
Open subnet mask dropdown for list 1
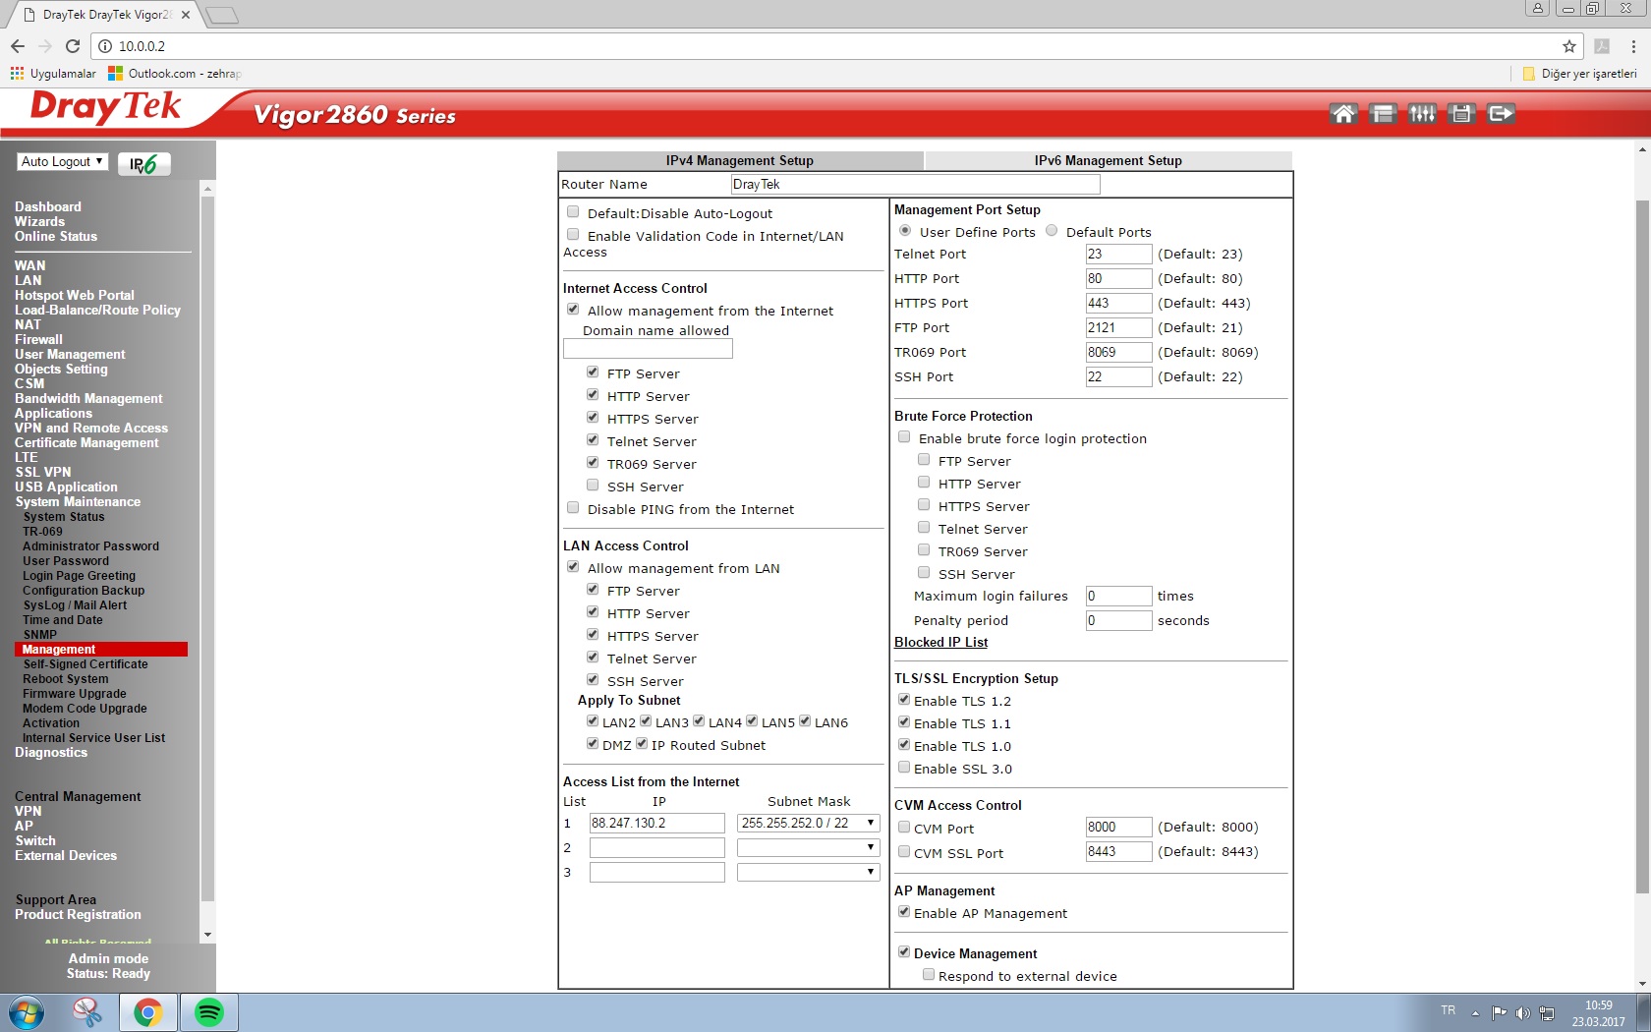click(808, 824)
